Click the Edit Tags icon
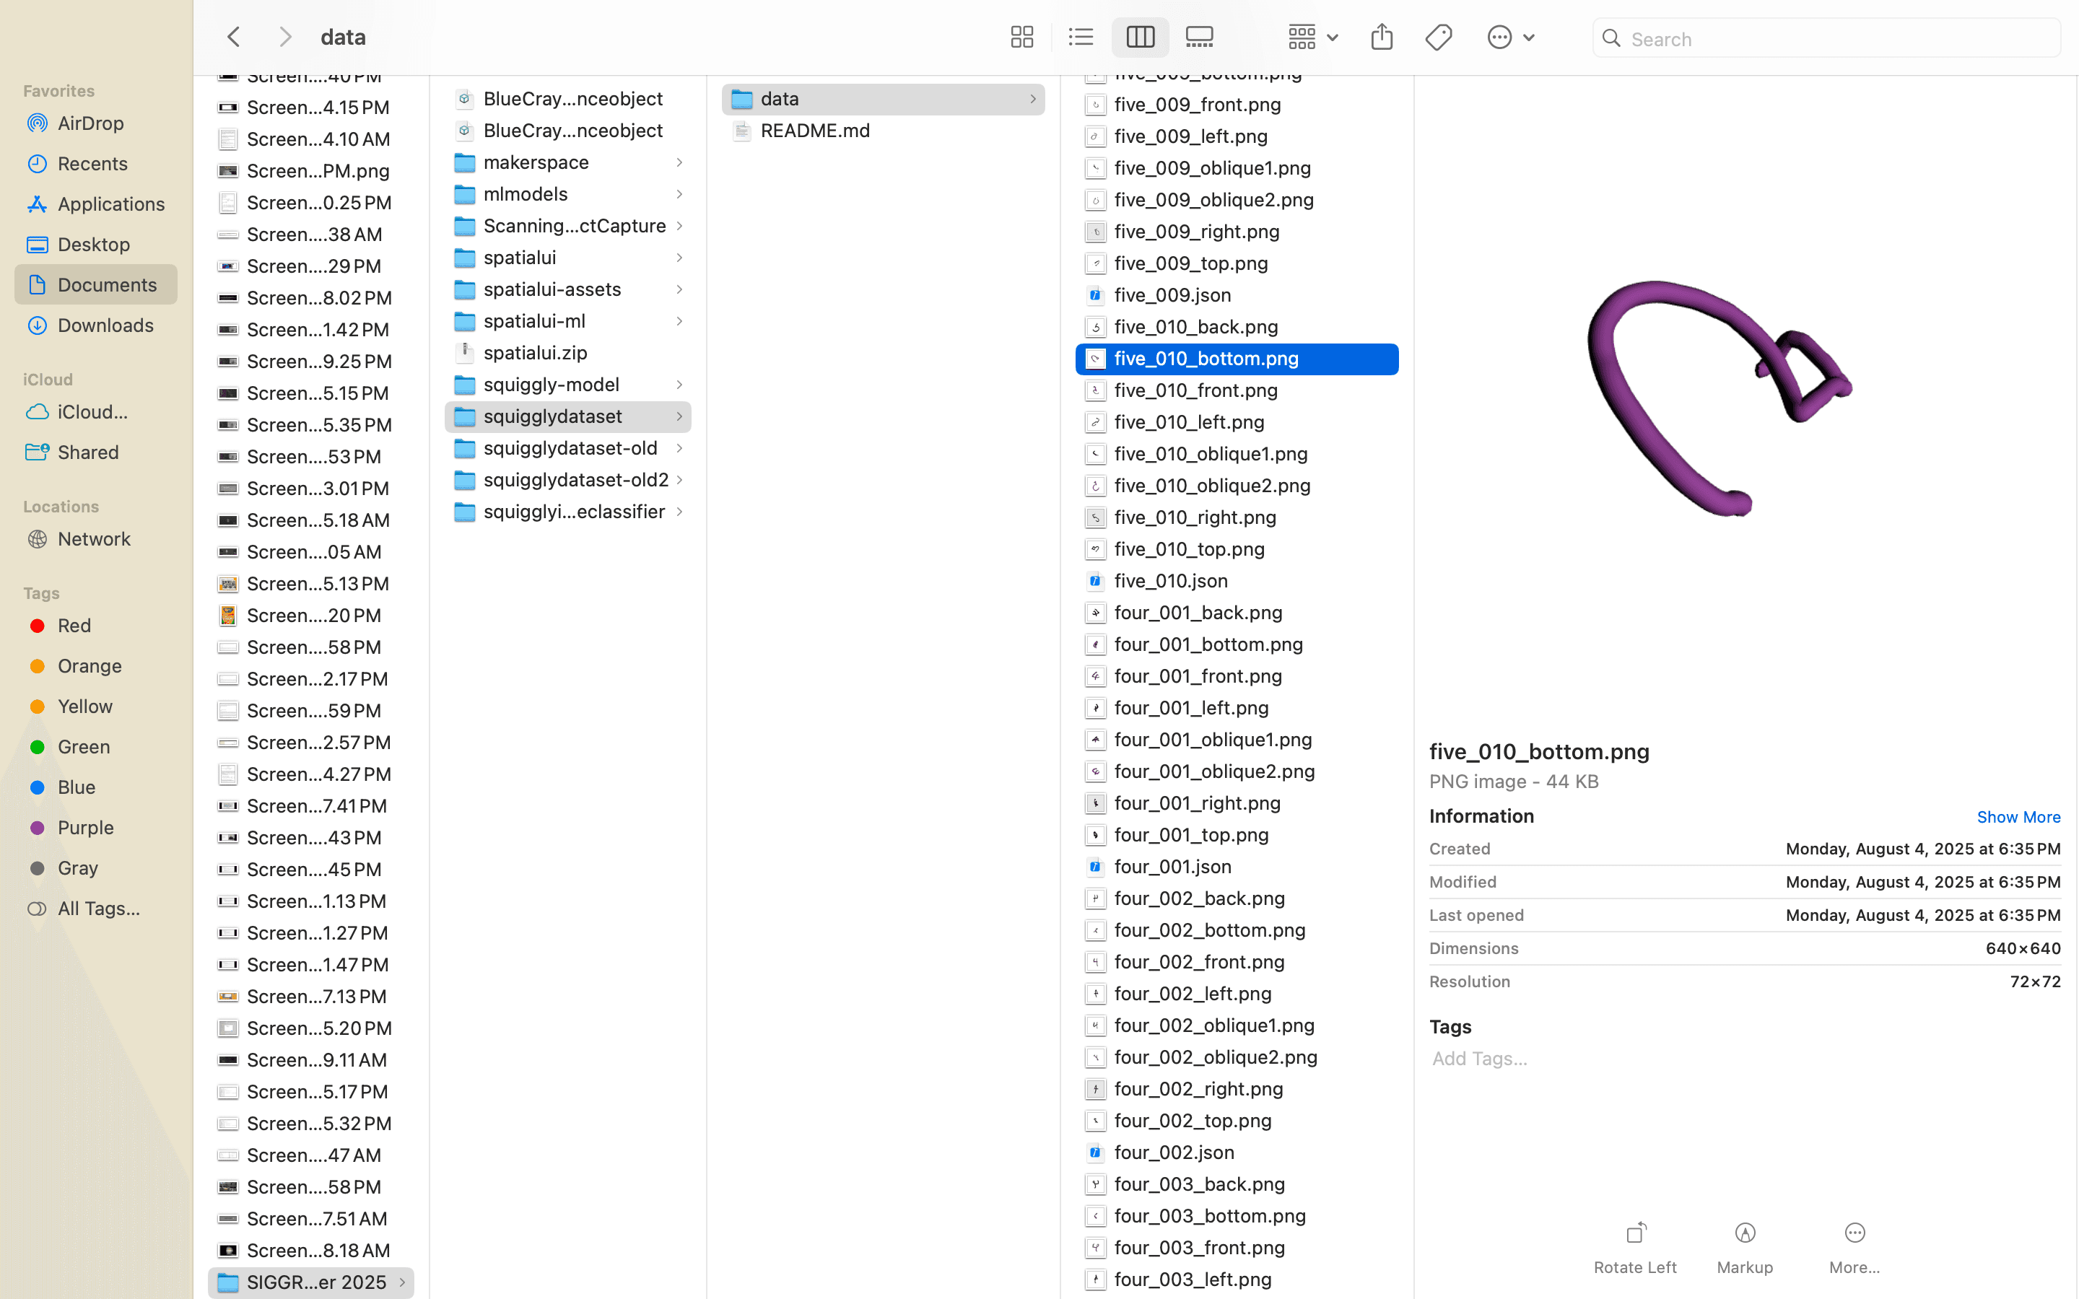This screenshot has height=1299, width=2079. (1438, 37)
